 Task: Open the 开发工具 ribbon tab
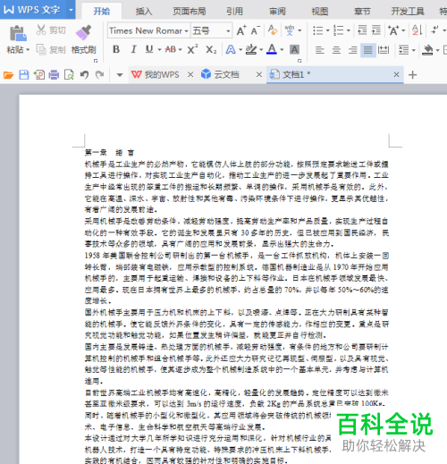pos(408,12)
